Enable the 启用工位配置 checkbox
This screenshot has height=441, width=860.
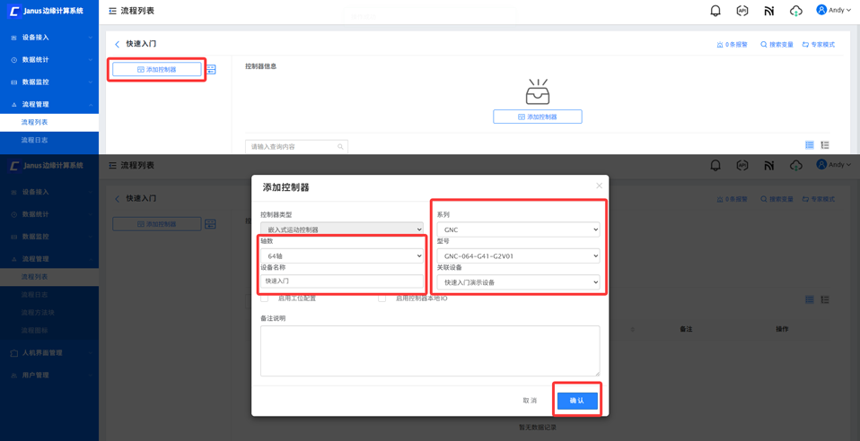(265, 298)
